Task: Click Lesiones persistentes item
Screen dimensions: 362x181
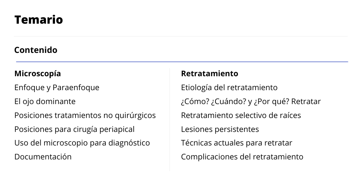Action: pos(220,129)
